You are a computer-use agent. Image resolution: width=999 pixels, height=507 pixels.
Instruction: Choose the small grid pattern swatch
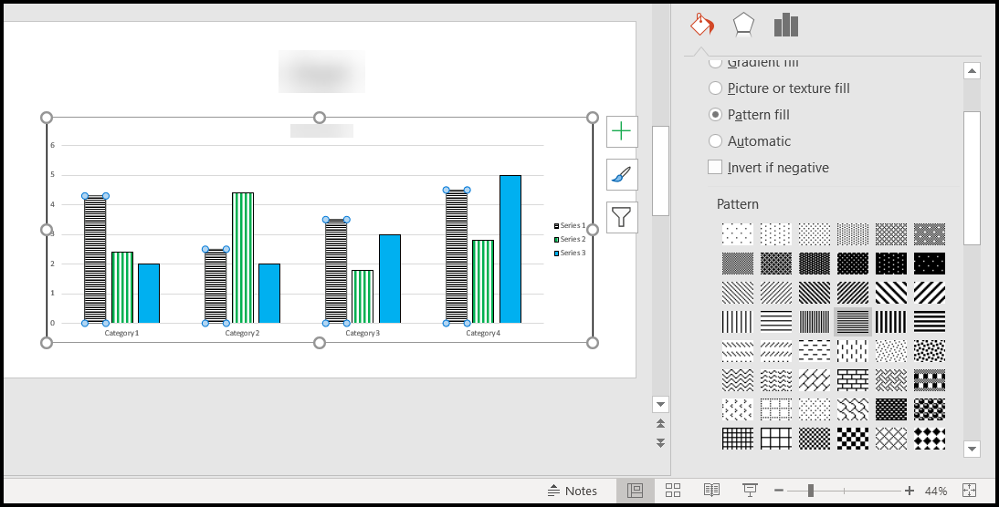coord(738,439)
